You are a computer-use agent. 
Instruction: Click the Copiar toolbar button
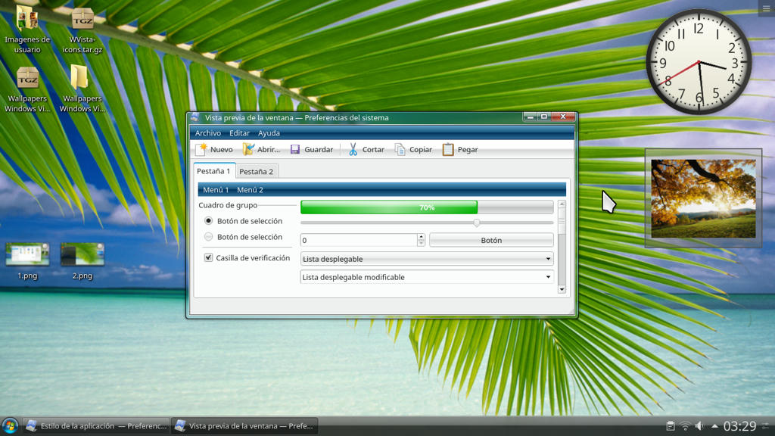click(x=414, y=149)
